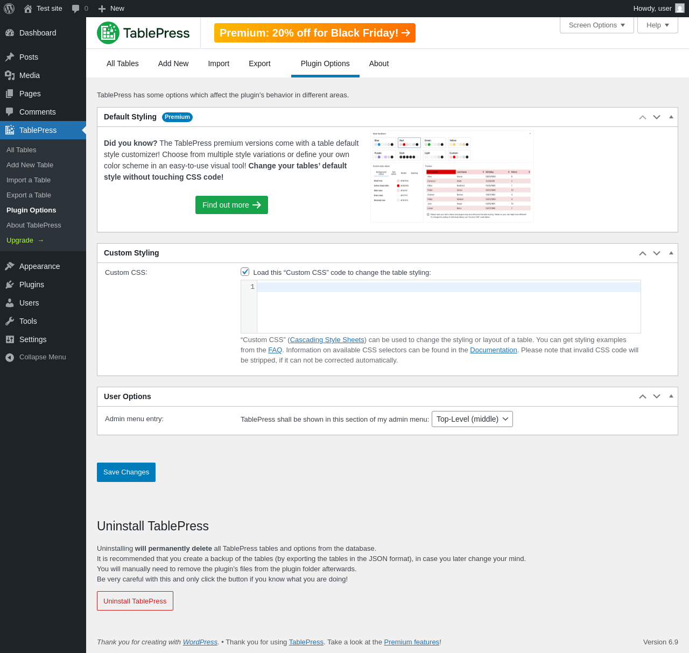The image size is (689, 653).
Task: Click the Pages icon in the sidebar
Action: [x=10, y=94]
